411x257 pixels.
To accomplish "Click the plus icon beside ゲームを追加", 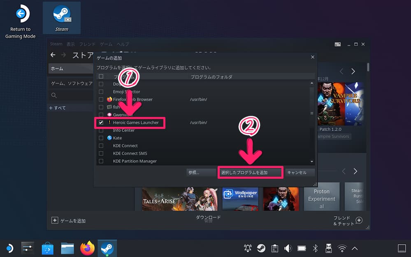I will 55,220.
